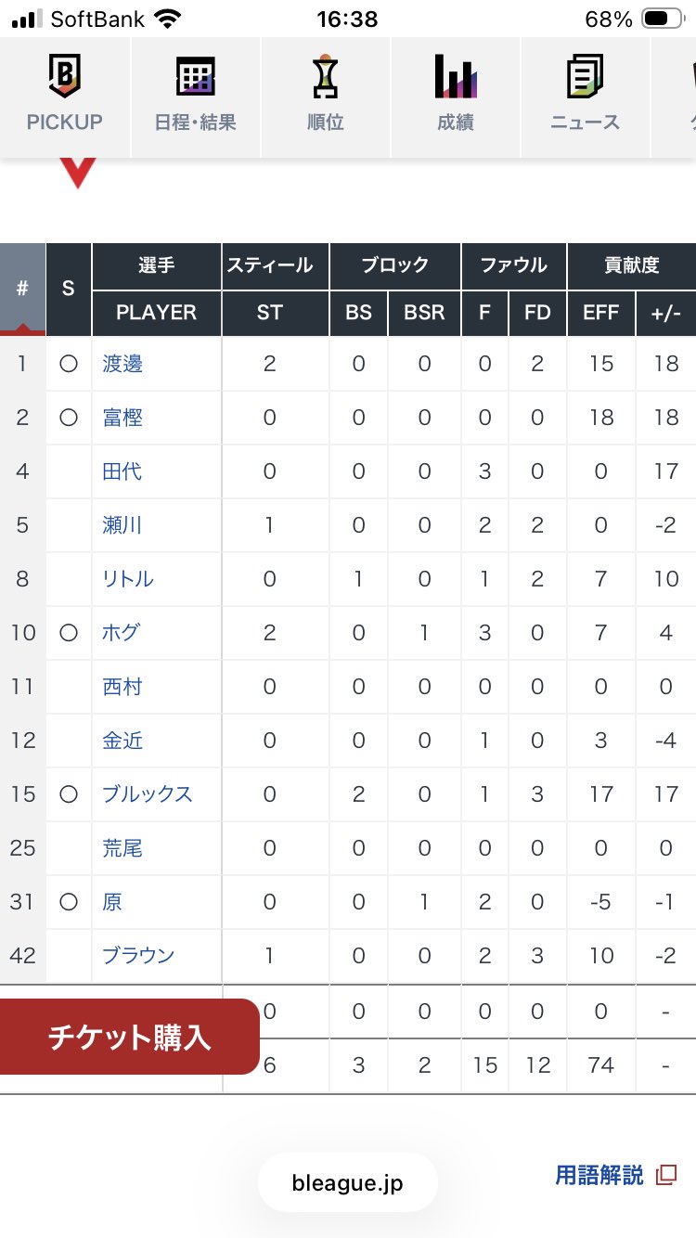Open player ブラウン's profile link

138,955
